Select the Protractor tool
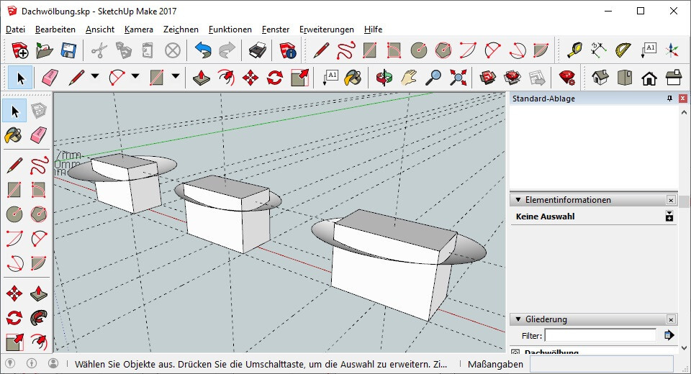The height and width of the screenshot is (374, 691). coord(623,50)
